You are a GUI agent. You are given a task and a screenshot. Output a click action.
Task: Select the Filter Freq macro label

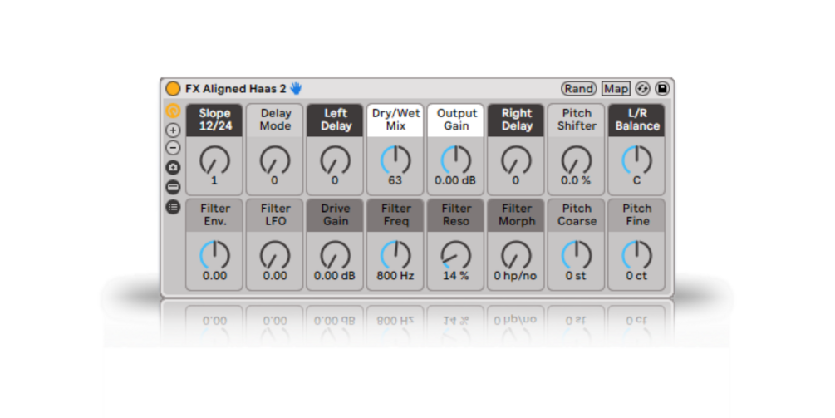coord(395,215)
